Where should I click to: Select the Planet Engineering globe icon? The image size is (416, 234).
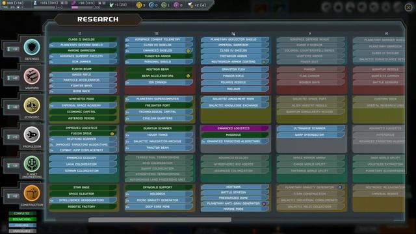[32, 164]
